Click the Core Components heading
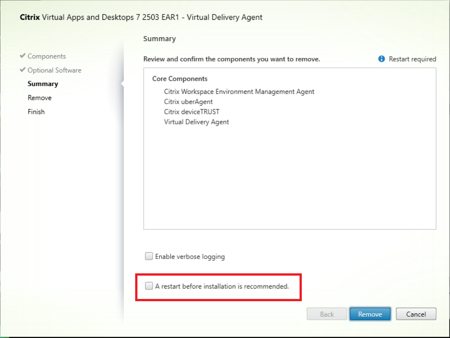The width and height of the screenshot is (450, 338). (x=180, y=79)
